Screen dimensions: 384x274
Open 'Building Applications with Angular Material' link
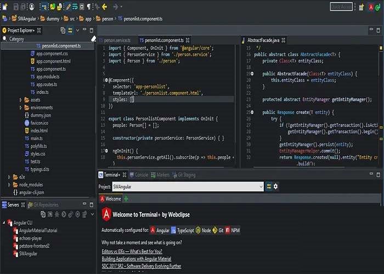pos(137,259)
